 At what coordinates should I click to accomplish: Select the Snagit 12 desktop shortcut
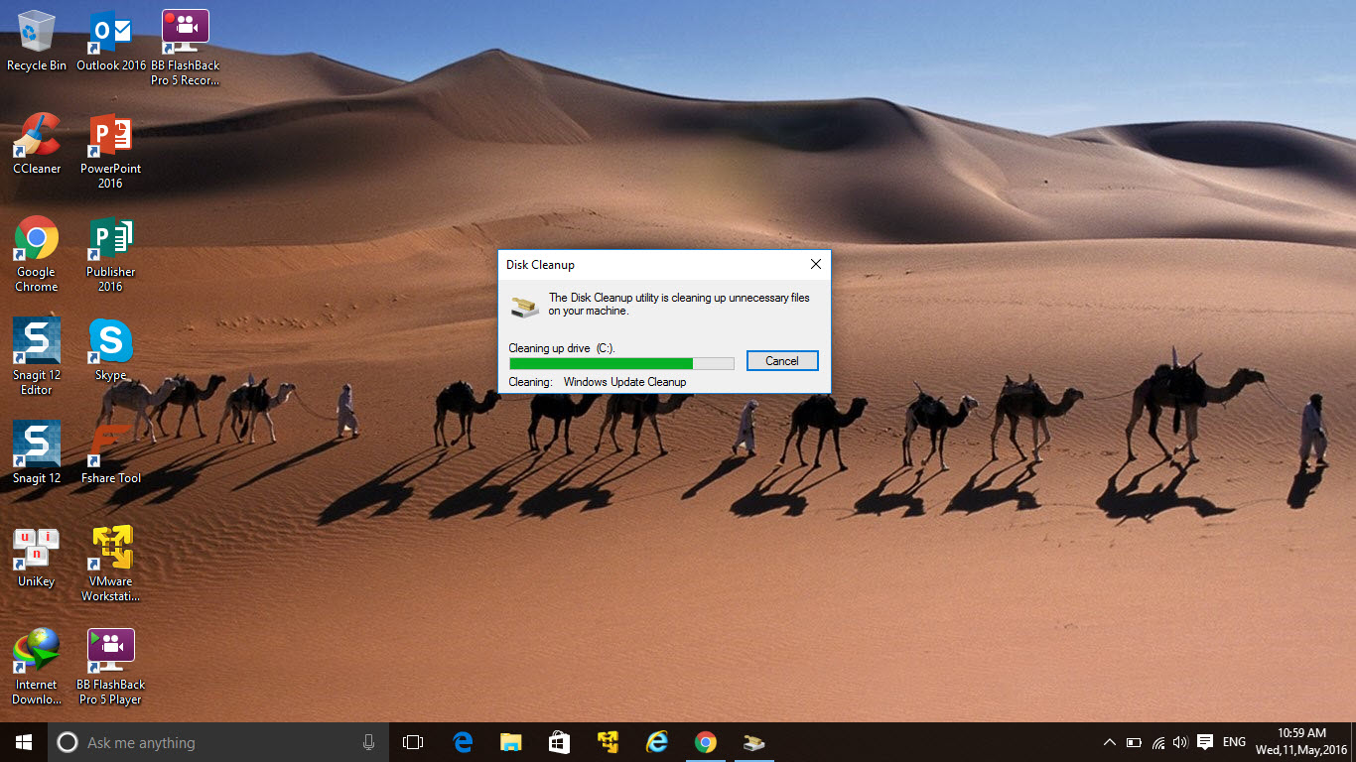point(37,453)
